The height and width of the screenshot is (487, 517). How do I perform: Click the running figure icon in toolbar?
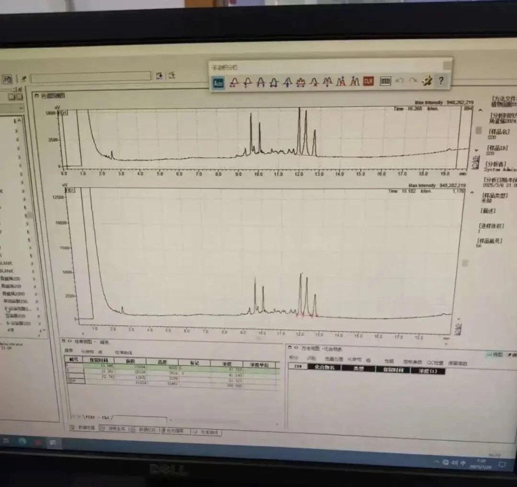(427, 81)
